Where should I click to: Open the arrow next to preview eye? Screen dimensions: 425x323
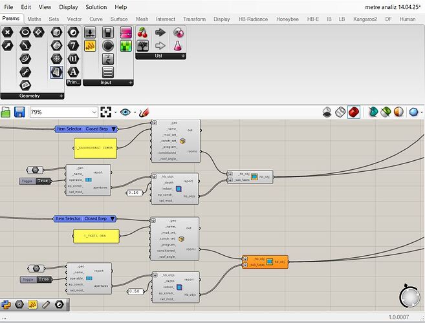coord(135,112)
